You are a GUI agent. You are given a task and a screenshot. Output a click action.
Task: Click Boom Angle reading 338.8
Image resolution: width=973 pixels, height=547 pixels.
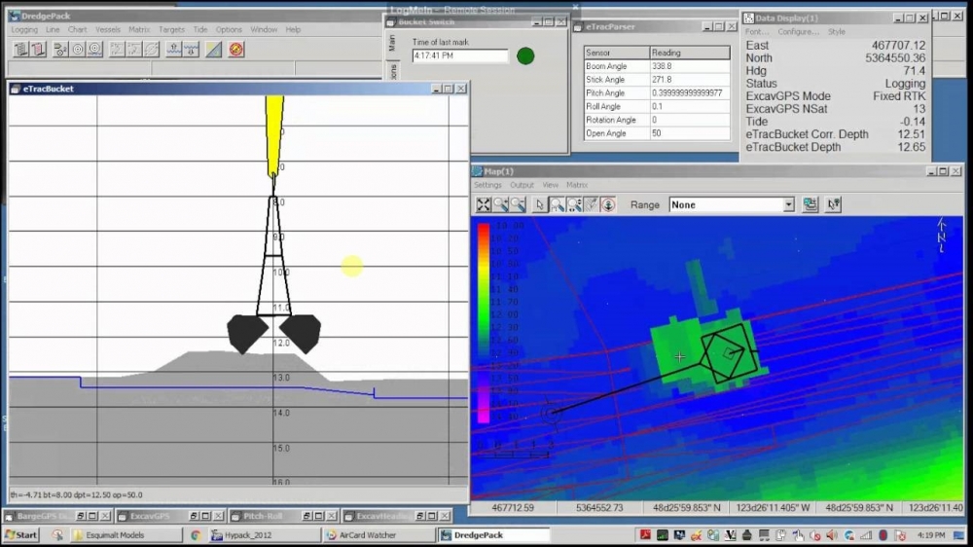pos(689,66)
